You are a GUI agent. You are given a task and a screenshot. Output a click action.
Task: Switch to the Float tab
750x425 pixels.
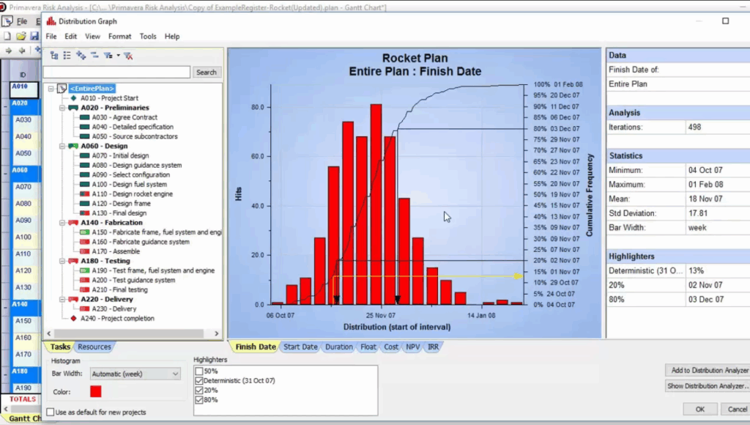pos(368,347)
